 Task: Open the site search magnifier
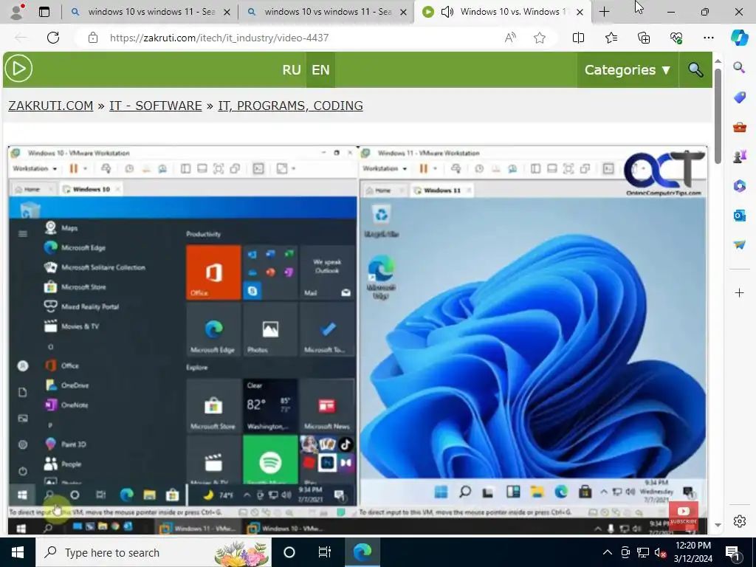[695, 70]
